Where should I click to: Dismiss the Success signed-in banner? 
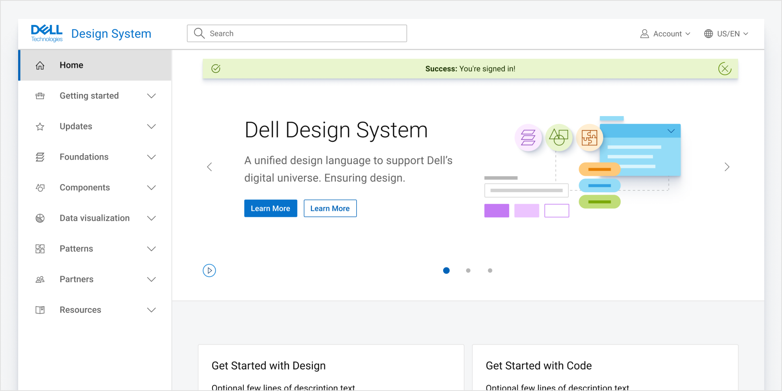tap(725, 68)
